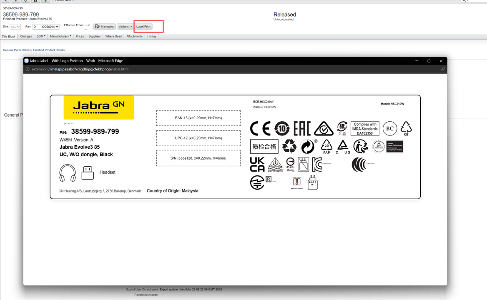Click the Released status text
487x300 pixels.
click(x=284, y=15)
